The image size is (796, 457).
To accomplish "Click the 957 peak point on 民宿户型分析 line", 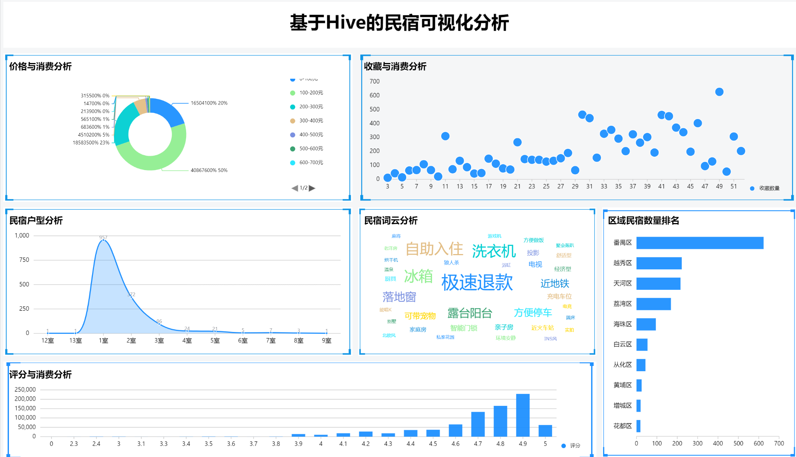I will tap(103, 240).
